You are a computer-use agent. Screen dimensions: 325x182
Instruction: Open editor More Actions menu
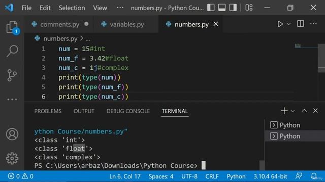pos(313,24)
